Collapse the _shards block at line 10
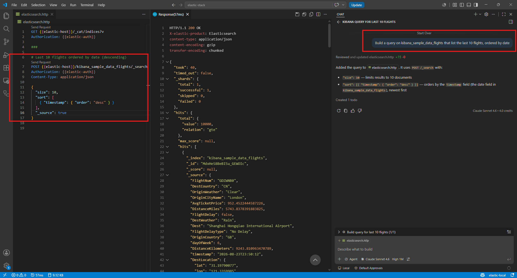The height and width of the screenshot is (278, 517). click(167, 79)
